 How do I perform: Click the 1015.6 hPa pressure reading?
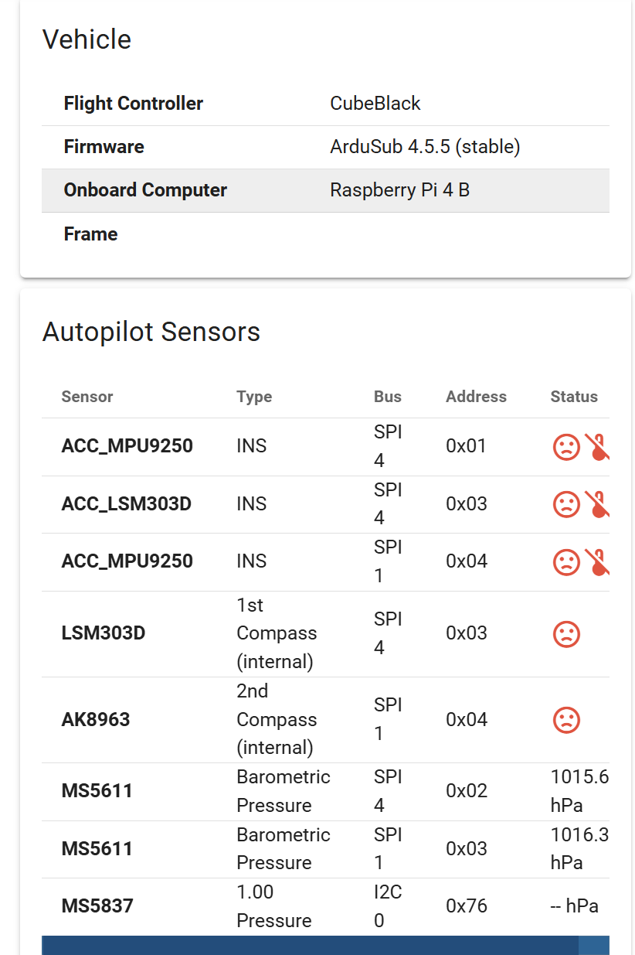[579, 791]
